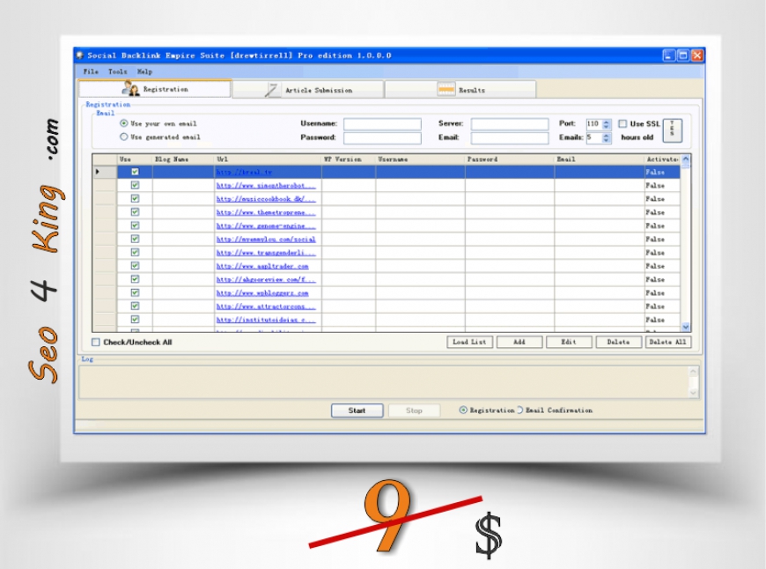The width and height of the screenshot is (766, 569).
Task: Uncheck the Use box for simontherobot row
Action: 135,185
